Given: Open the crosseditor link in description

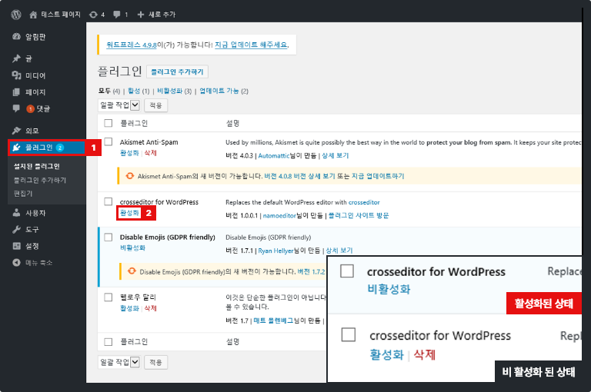Looking at the screenshot, I should click(x=364, y=202).
